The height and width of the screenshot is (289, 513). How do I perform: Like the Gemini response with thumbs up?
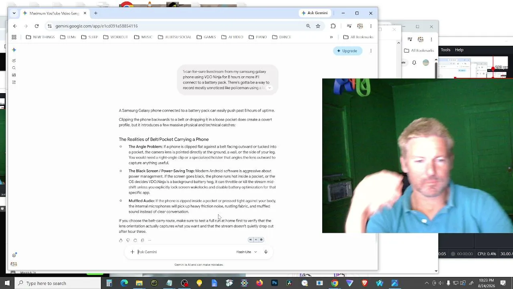tap(121, 240)
